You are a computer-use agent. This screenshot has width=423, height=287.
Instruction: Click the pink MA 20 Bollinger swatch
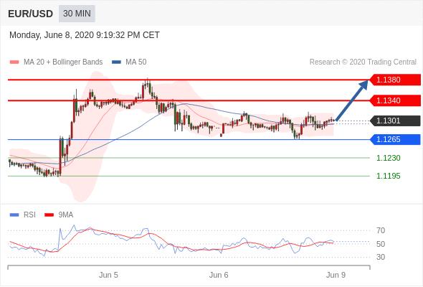14,62
